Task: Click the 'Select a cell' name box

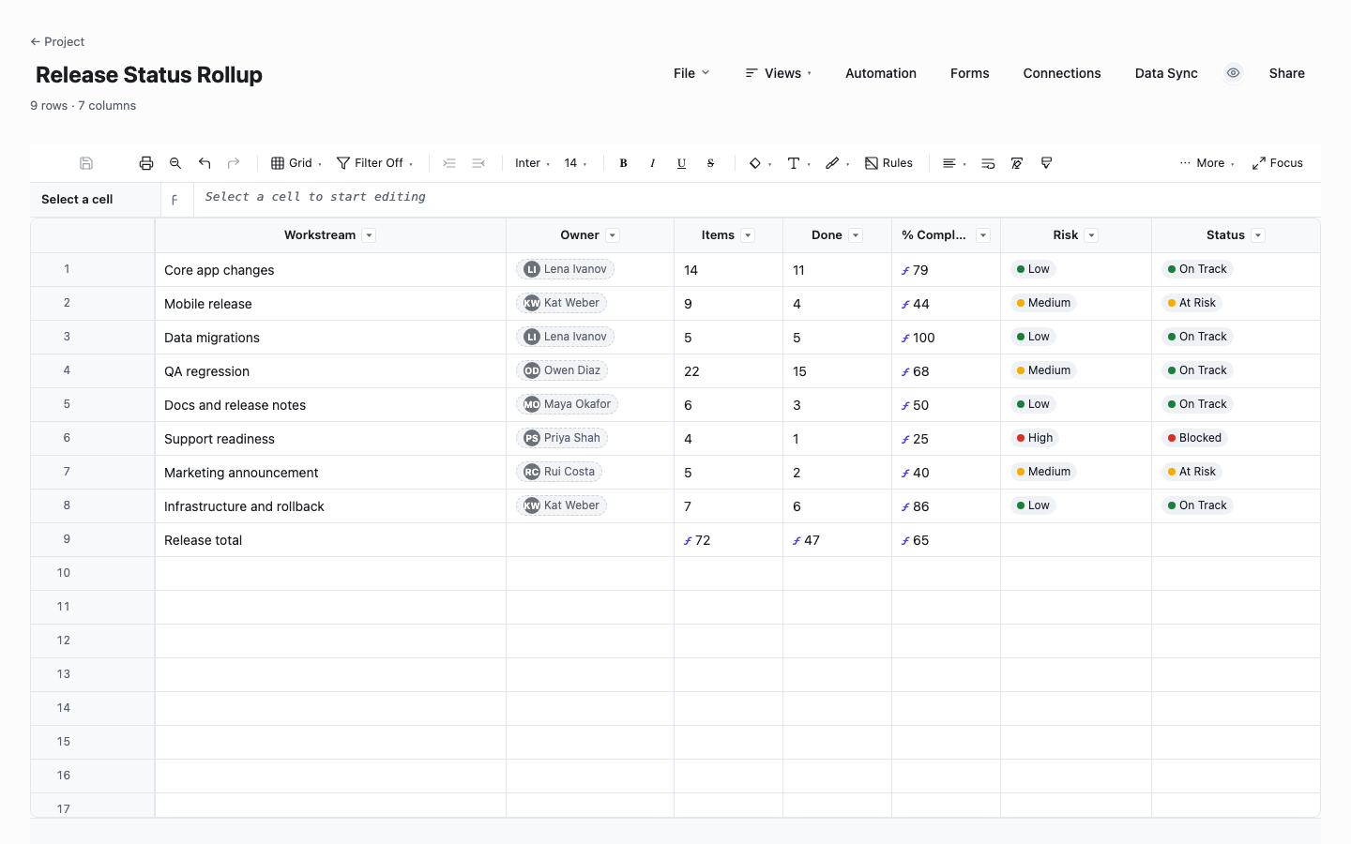Action: click(96, 200)
